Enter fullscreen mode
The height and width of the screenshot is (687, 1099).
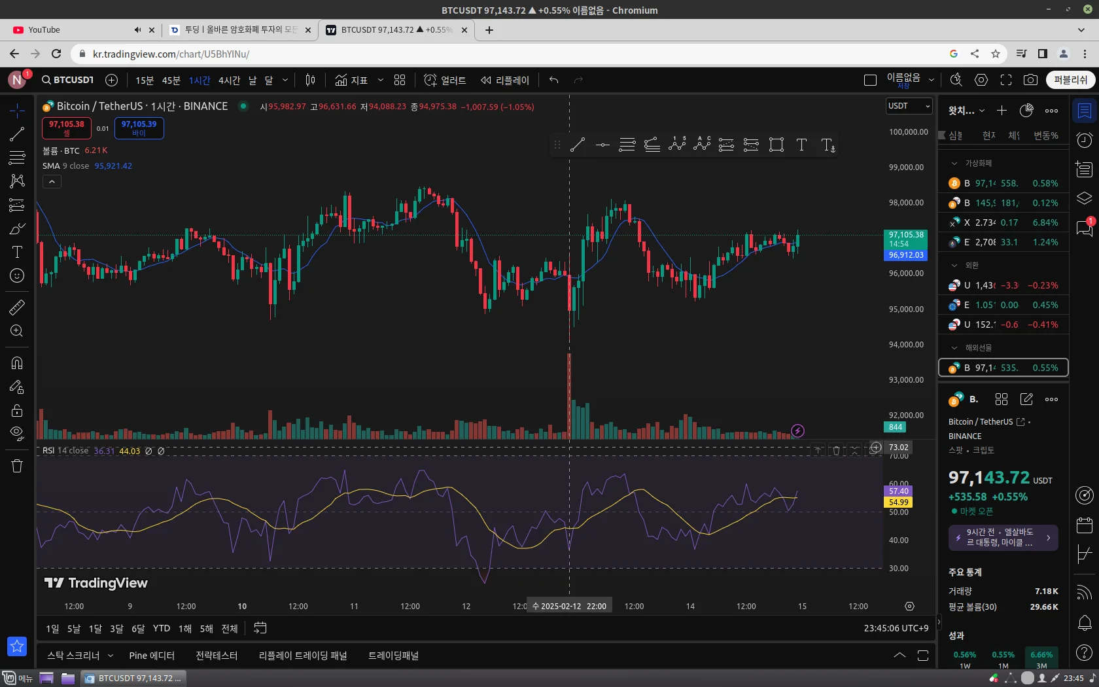pos(1006,80)
